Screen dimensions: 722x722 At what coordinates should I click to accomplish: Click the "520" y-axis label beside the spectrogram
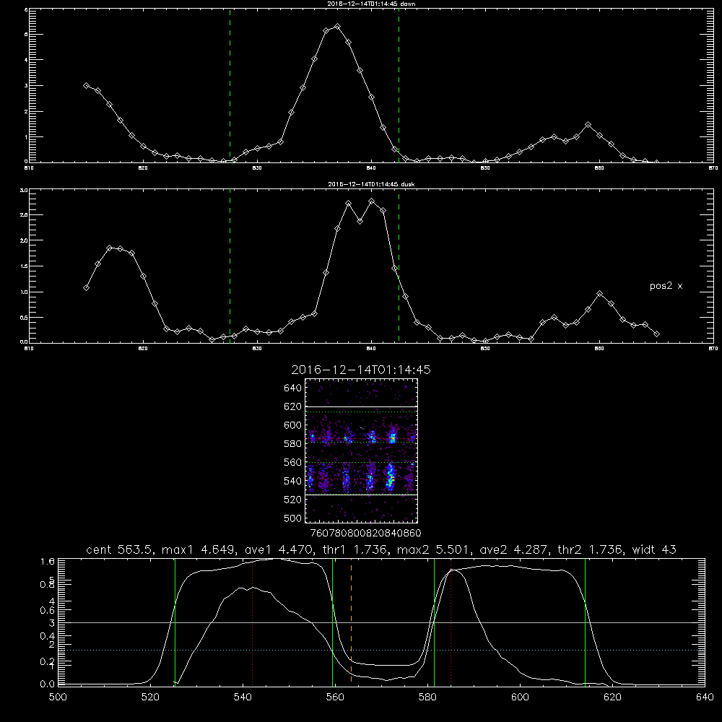(x=293, y=500)
